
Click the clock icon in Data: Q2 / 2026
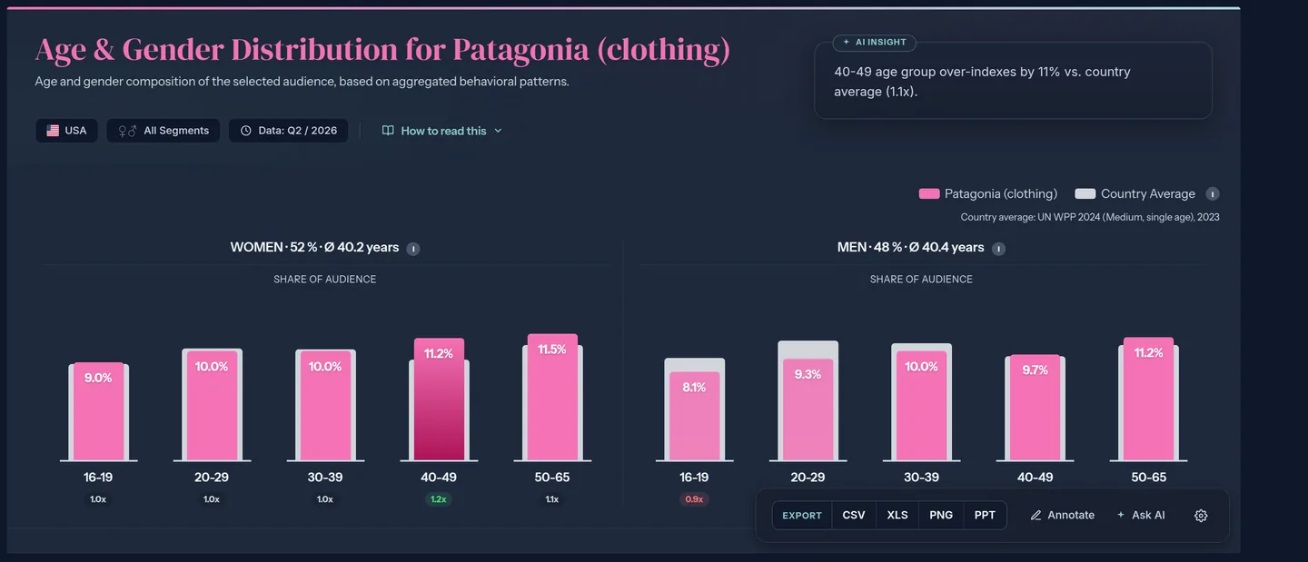[x=246, y=131]
